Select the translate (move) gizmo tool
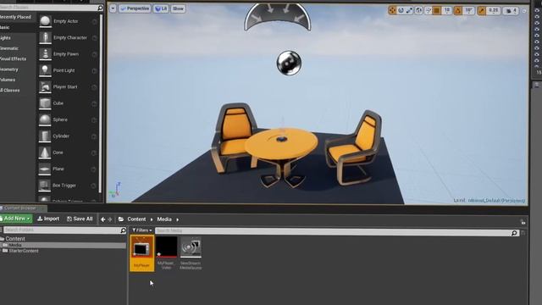Viewport: 542px width, 305px height. pyautogui.click(x=392, y=11)
